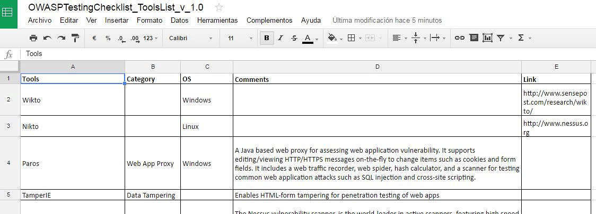The height and width of the screenshot is (214, 596).
Task: Select column D header
Action: (x=377, y=67)
